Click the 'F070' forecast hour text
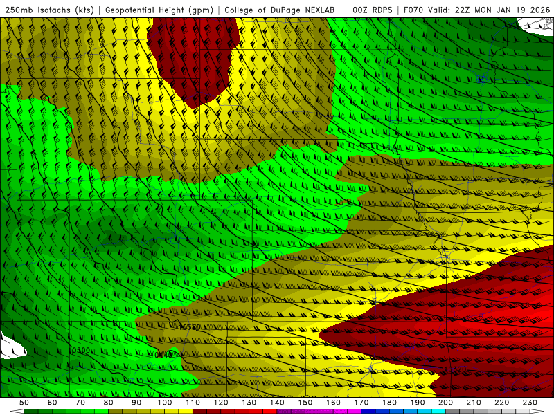Viewport: 554px width, 415px height. (413, 10)
